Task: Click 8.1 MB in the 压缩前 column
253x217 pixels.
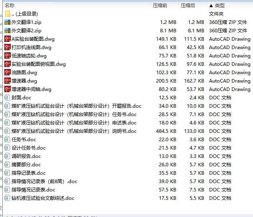Action: pyautogui.click(x=168, y=30)
